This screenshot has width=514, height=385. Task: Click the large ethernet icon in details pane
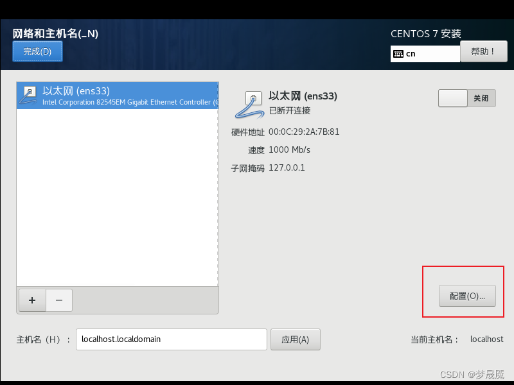point(250,105)
